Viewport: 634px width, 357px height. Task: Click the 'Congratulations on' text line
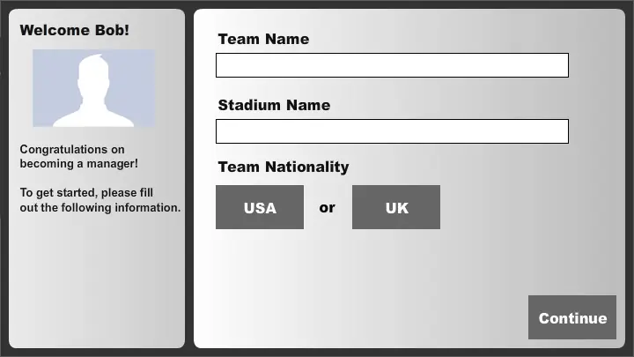(72, 150)
